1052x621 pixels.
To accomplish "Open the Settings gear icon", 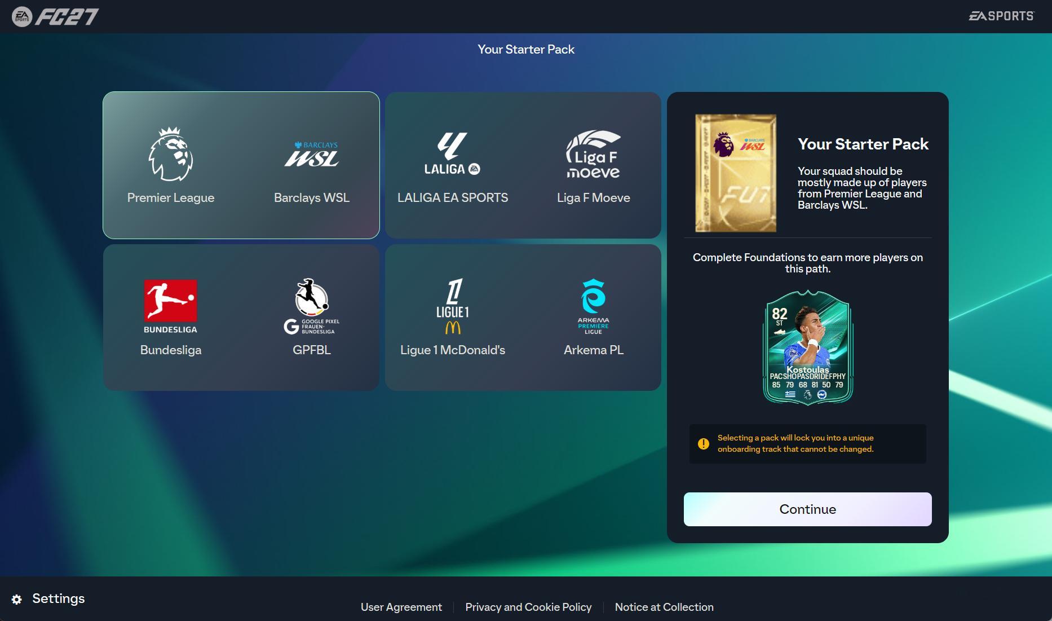I will tap(17, 599).
